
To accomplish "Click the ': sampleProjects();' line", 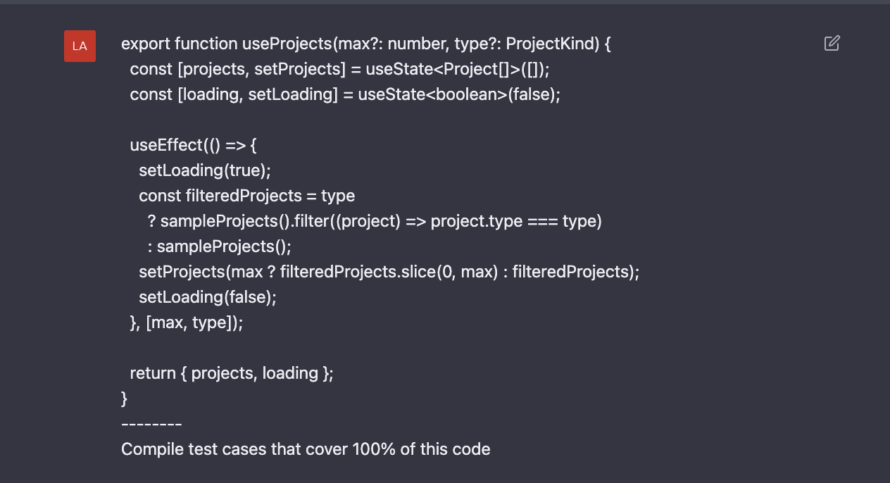I will click(219, 246).
